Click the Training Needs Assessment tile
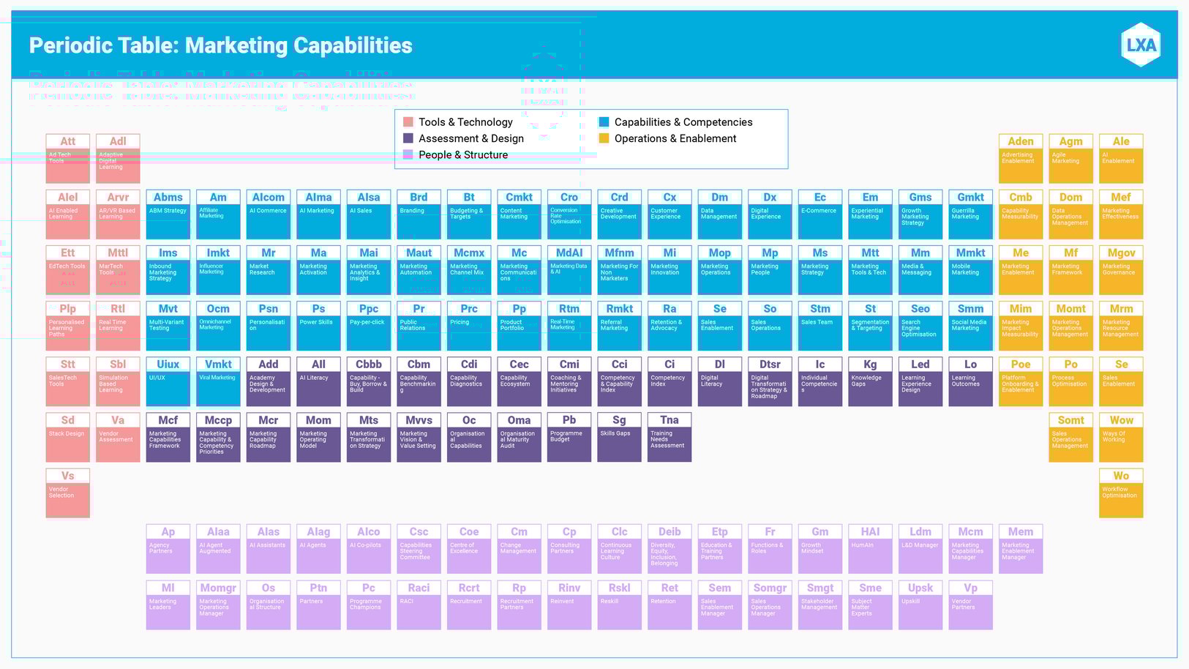This screenshot has width=1189, height=669. pos(669,437)
